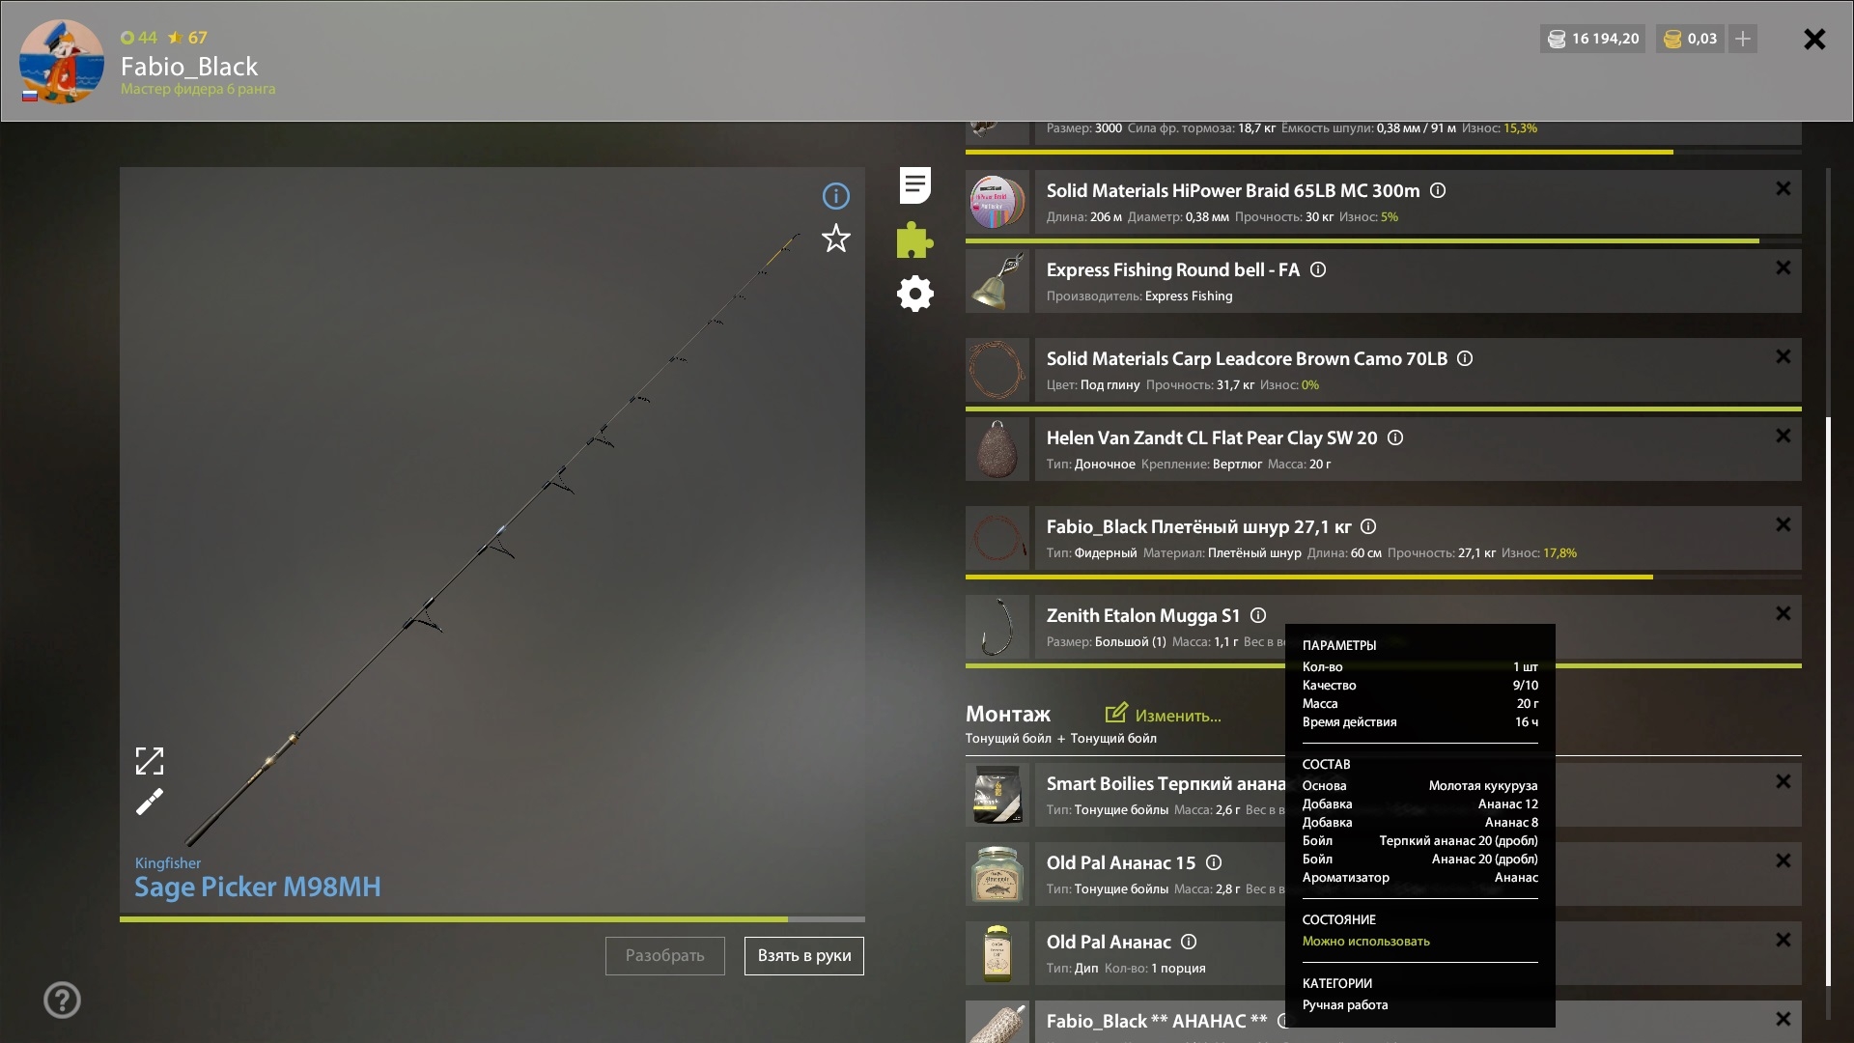This screenshot has height=1043, width=1854.
Task: Click the Fabio_Black player avatar
Action: point(62,61)
